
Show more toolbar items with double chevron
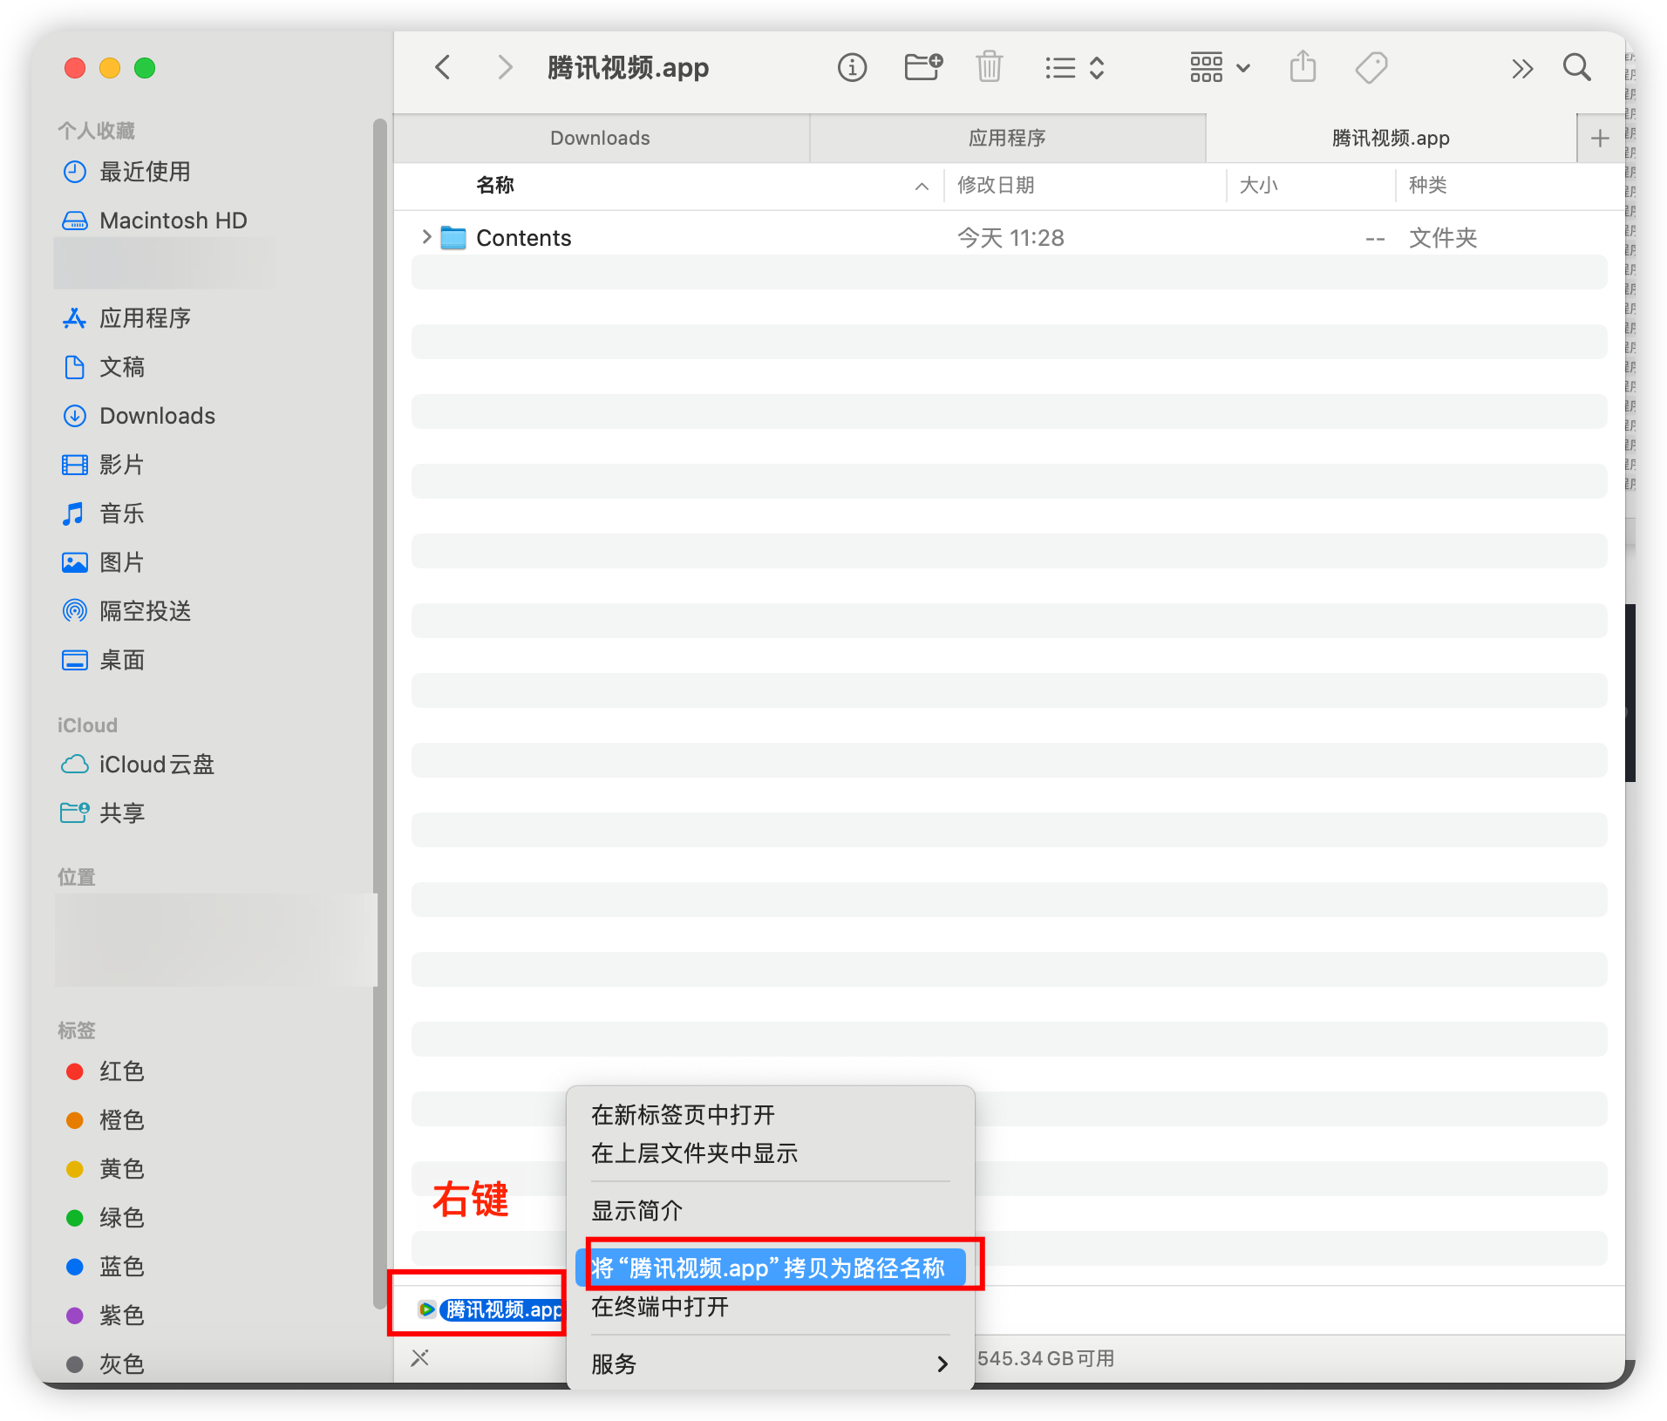coord(1522,69)
